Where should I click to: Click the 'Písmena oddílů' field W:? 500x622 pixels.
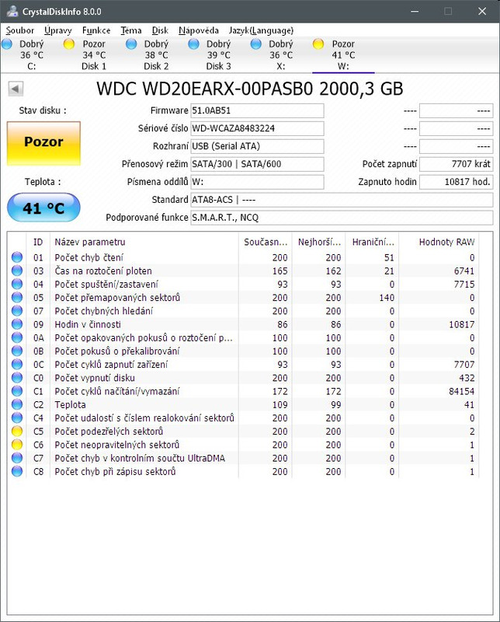(257, 182)
